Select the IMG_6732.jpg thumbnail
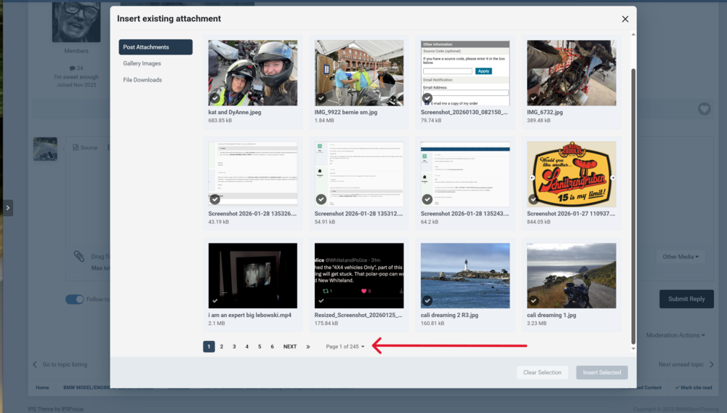Viewport: 727px width, 413px height. [571, 73]
